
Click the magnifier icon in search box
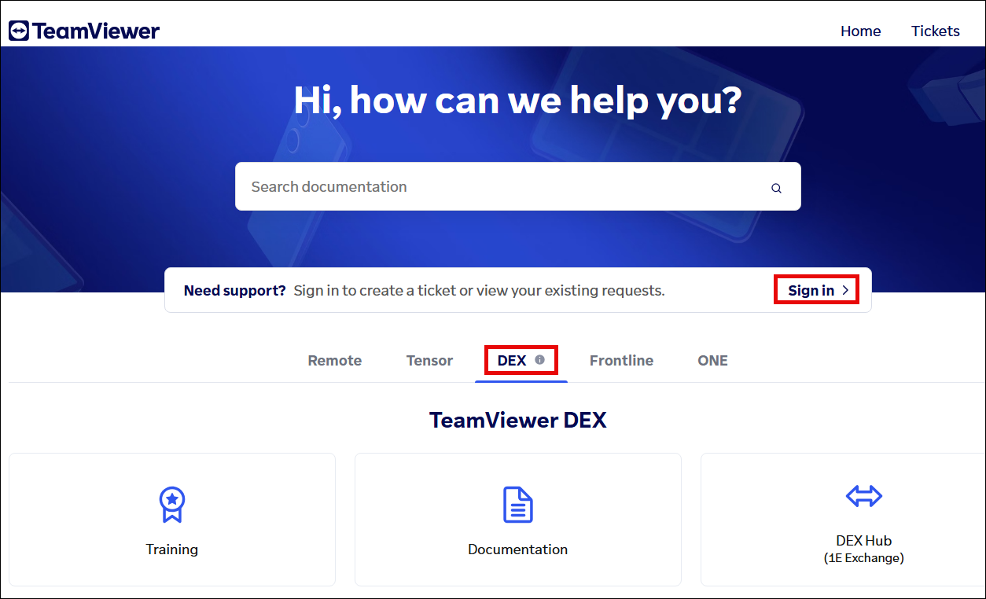click(x=776, y=188)
